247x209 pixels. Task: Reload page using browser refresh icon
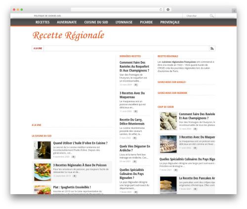tap(161, 9)
